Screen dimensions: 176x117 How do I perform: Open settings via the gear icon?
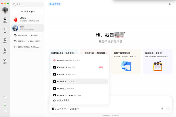[5, 111]
